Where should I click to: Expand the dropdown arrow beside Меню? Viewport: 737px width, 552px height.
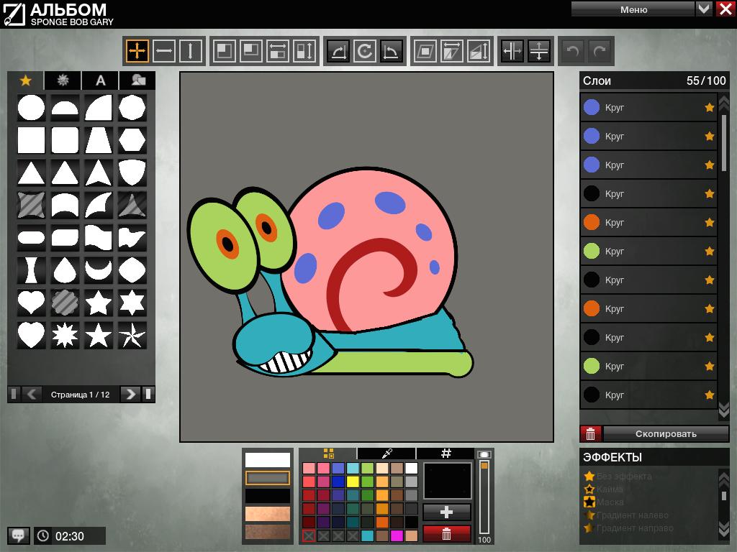pyautogui.click(x=704, y=9)
